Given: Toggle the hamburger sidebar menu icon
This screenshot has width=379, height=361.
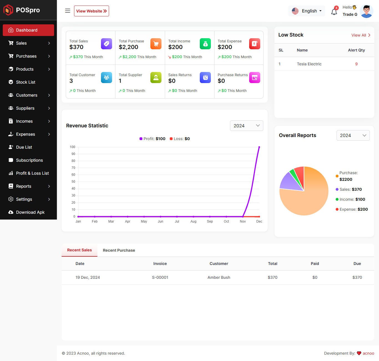Looking at the screenshot, I should click(x=67, y=11).
